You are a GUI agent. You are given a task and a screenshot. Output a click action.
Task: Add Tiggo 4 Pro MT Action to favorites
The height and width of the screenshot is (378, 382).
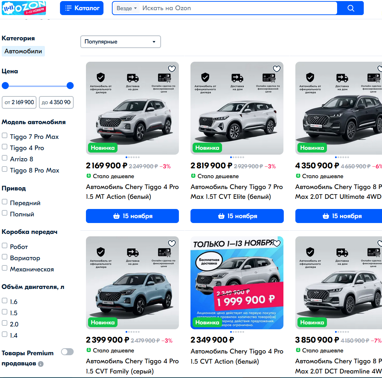pos(172,69)
